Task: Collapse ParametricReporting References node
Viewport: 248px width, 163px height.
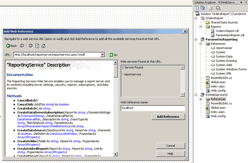Action: pos(201,44)
